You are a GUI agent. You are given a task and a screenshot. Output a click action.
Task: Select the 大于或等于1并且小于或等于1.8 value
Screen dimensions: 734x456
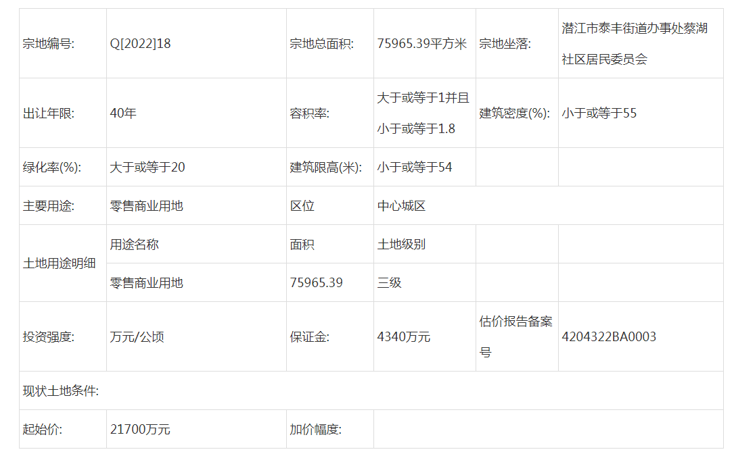tap(423, 113)
